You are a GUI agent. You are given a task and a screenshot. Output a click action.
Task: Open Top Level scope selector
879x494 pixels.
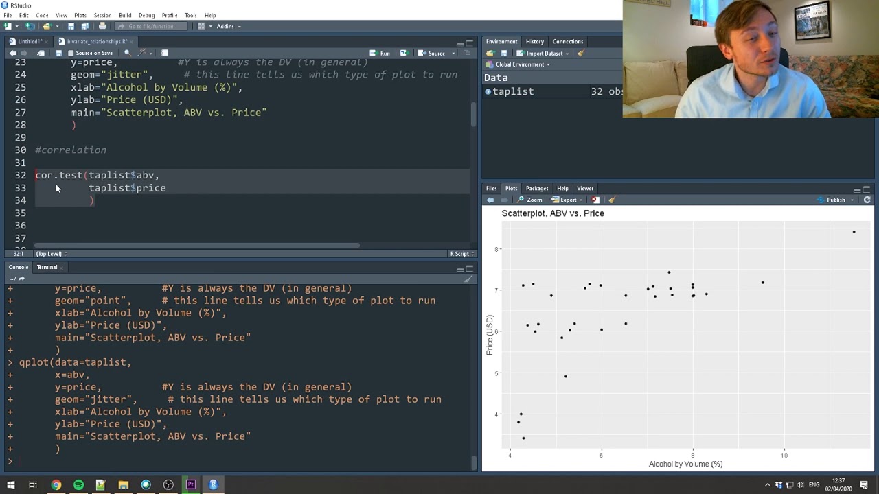tap(52, 254)
